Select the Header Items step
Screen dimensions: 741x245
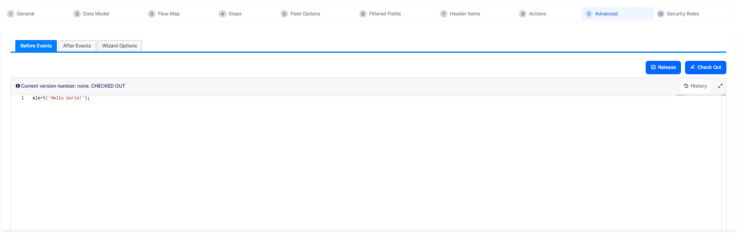coord(460,14)
